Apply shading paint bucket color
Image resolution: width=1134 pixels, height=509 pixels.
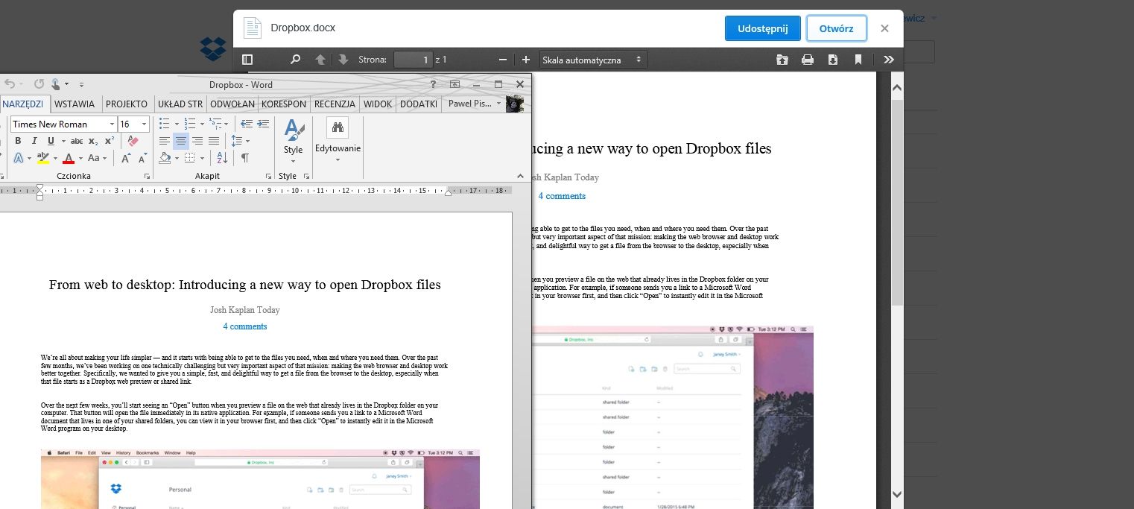pyautogui.click(x=165, y=158)
